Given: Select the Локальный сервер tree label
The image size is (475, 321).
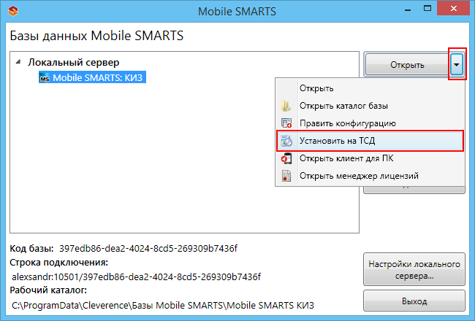Looking at the screenshot, I should point(74,62).
